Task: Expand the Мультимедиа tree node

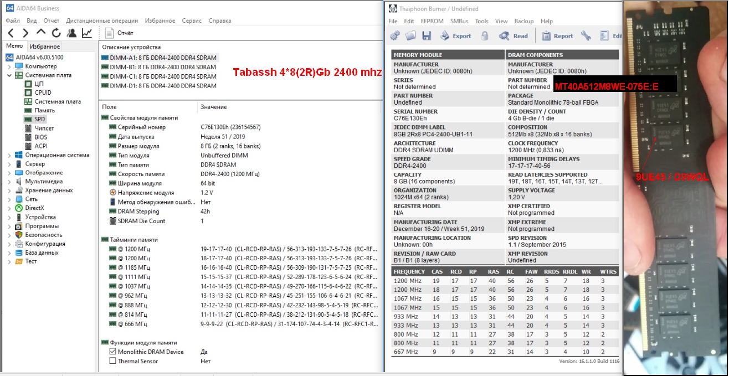Action: click(9, 182)
